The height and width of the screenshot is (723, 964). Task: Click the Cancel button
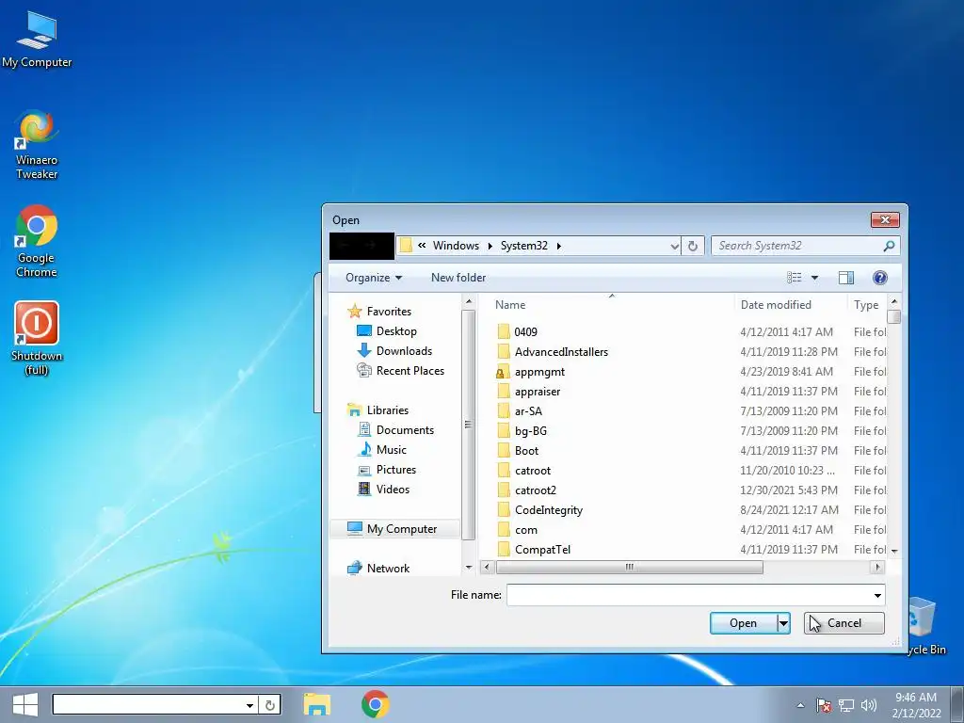point(844,623)
